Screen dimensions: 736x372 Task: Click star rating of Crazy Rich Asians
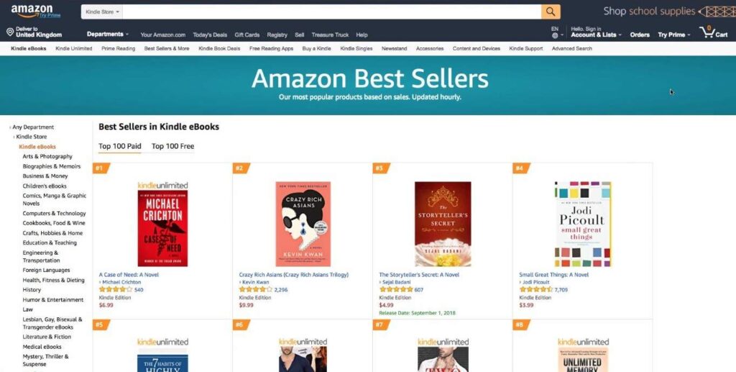click(x=255, y=289)
